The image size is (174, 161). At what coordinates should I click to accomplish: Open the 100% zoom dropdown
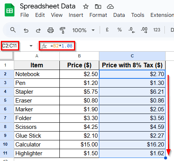tap(84, 30)
